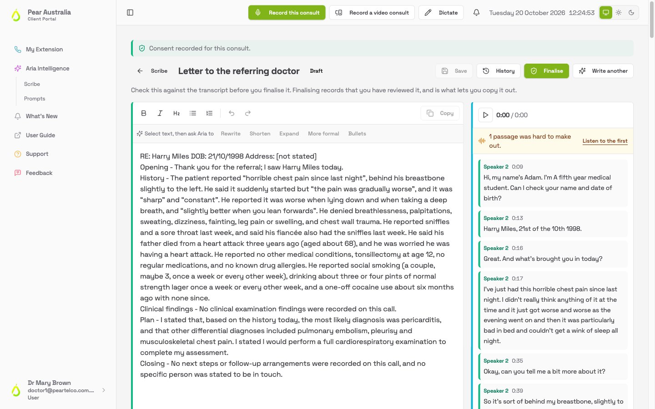This screenshot has width=655, height=409.
Task: Redo the last edit
Action: 248,113
